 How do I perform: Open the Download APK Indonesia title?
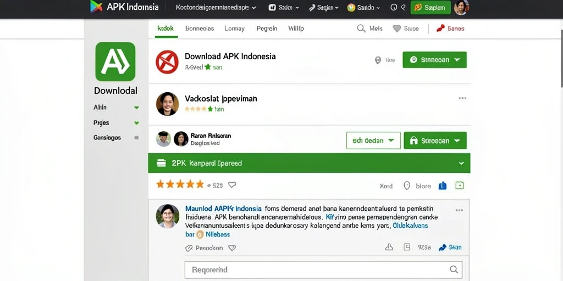point(230,57)
